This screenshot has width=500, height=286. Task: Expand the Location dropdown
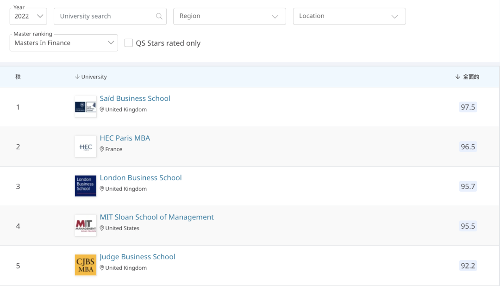click(349, 16)
